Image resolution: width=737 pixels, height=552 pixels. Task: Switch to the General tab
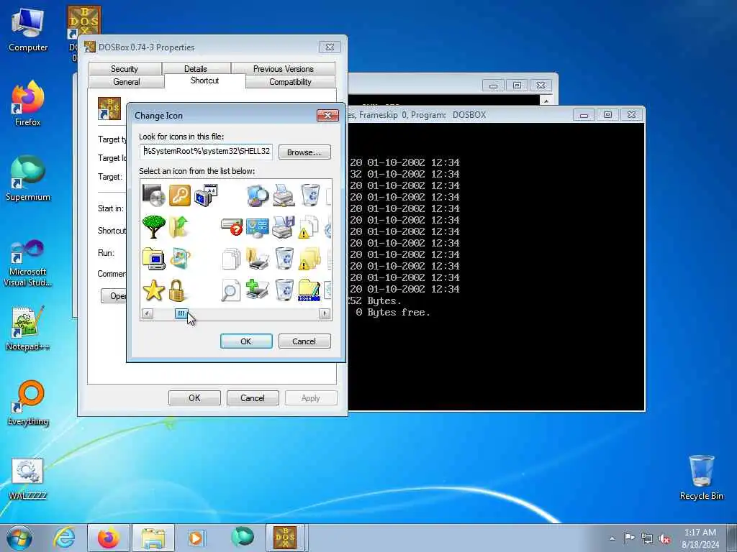tap(127, 82)
